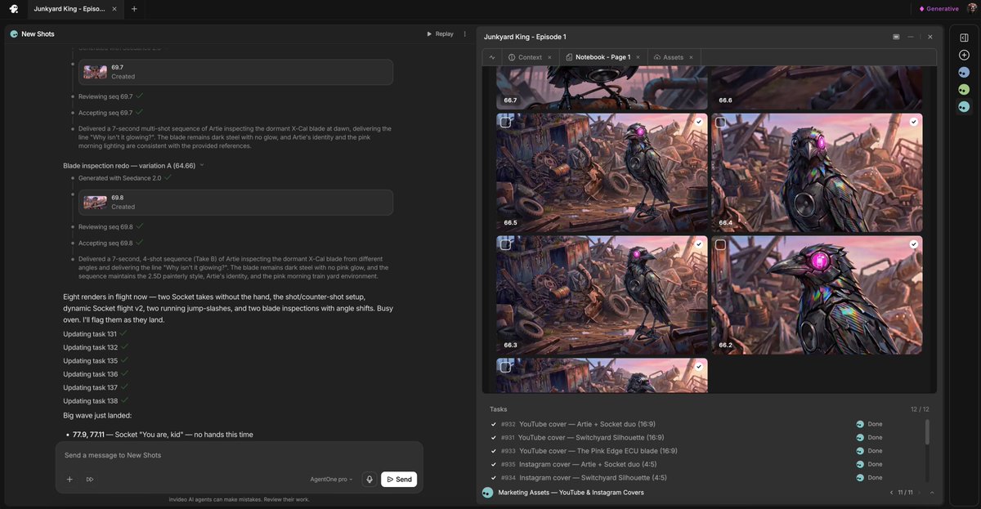The image size is (981, 509).
Task: Click the fast-forward icon in message box
Action: [90, 480]
